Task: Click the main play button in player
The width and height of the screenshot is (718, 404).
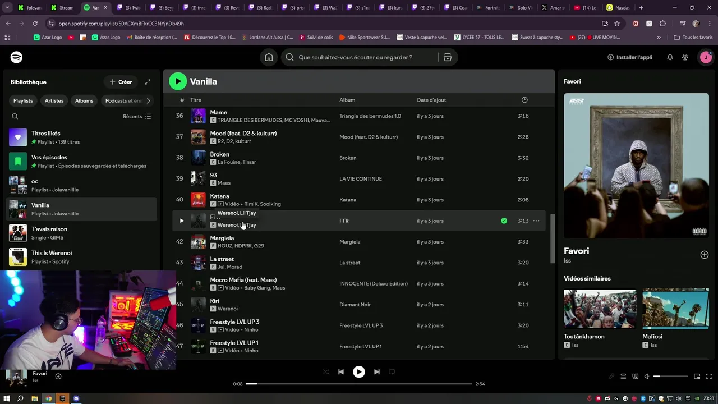Action: pos(359,371)
